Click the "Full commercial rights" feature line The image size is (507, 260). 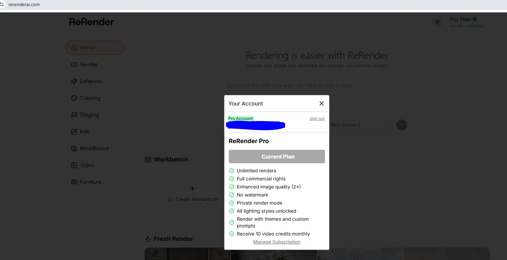tap(261, 179)
